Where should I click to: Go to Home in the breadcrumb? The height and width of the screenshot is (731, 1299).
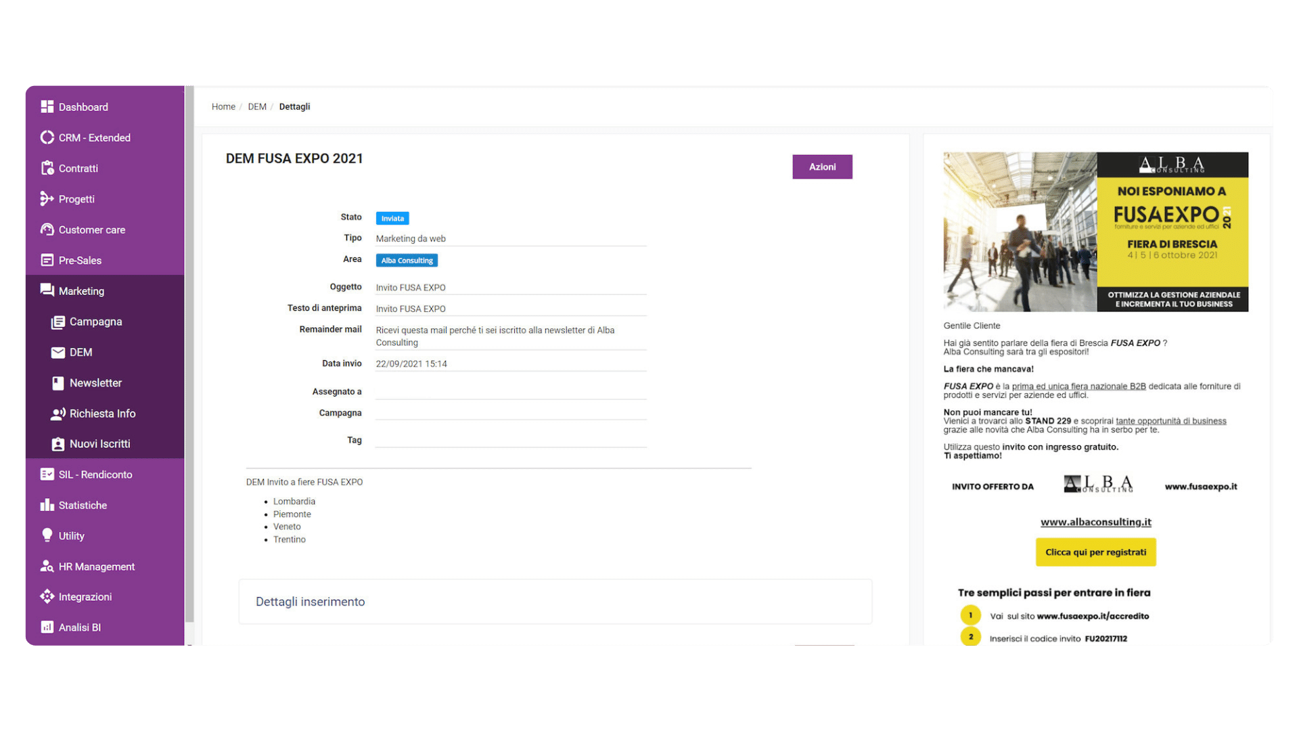[x=223, y=107]
